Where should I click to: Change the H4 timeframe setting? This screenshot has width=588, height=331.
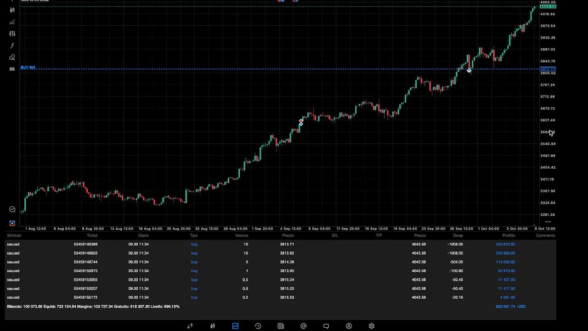(x=12, y=69)
